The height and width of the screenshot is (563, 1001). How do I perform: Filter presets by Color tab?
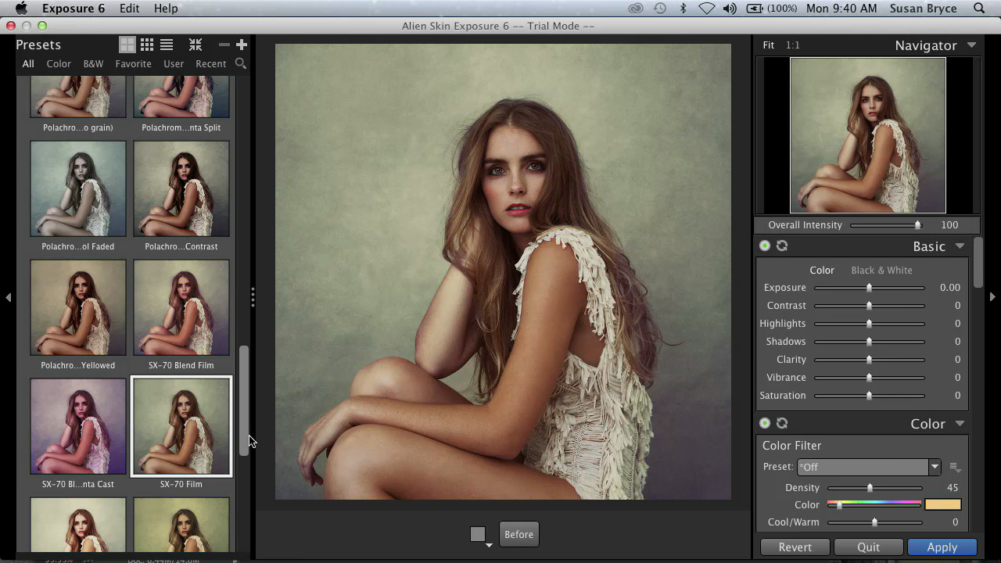59,63
